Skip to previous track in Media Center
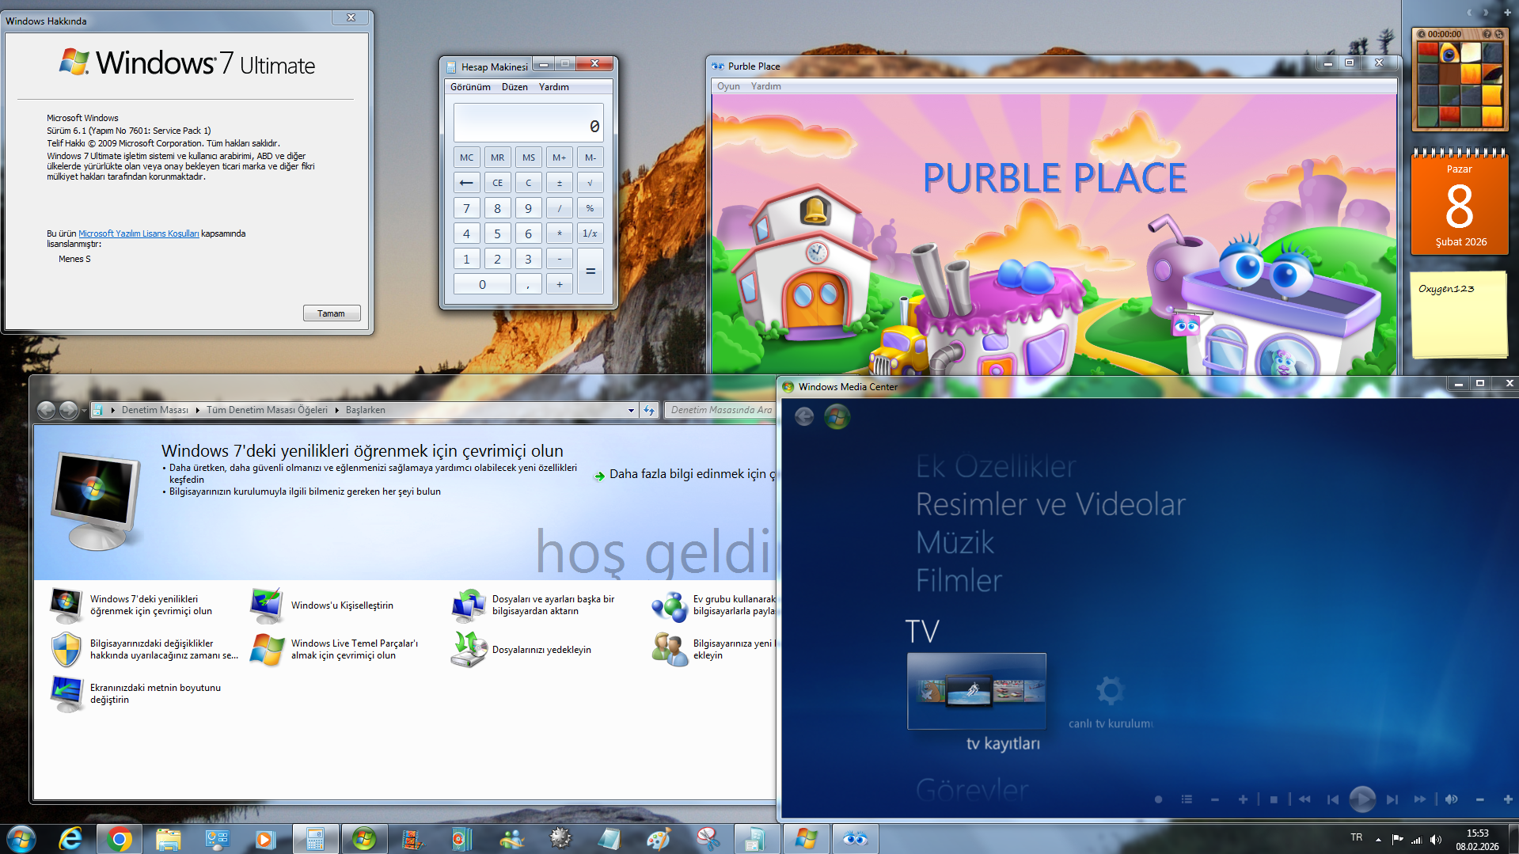This screenshot has width=1519, height=854. (x=1333, y=799)
